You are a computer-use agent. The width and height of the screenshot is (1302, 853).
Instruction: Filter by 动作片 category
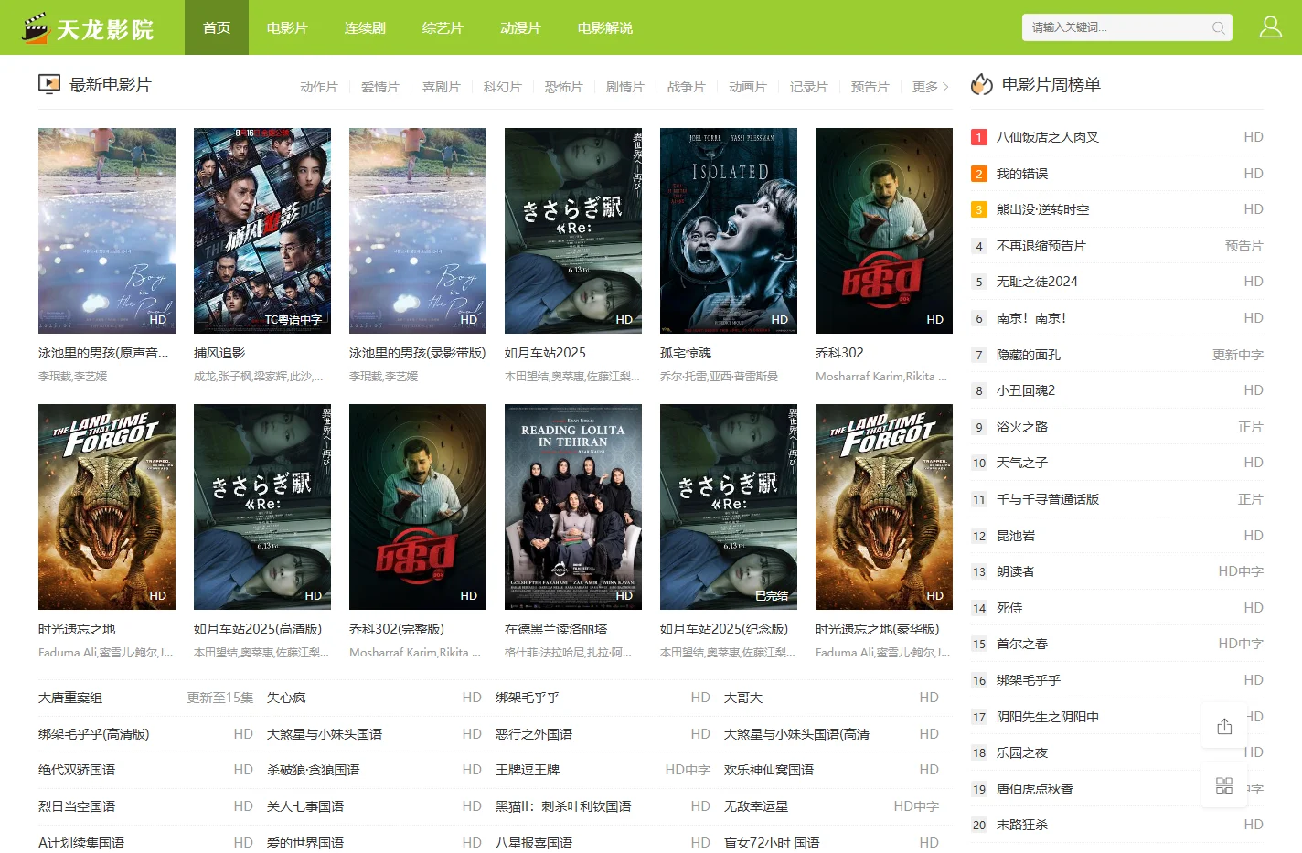(319, 87)
